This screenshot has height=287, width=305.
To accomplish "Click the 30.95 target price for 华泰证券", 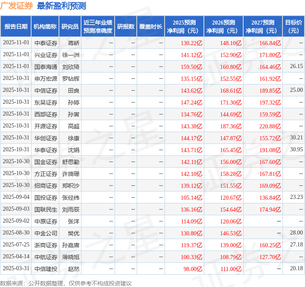I will 296,150.
